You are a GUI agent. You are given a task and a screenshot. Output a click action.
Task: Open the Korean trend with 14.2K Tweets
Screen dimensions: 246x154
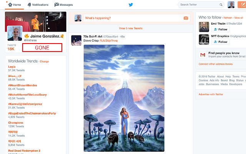click(x=13, y=132)
